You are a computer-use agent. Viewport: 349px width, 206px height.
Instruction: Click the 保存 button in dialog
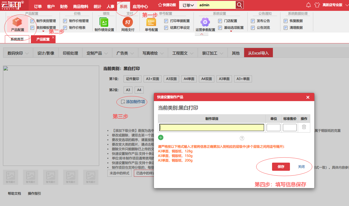pos(281,167)
